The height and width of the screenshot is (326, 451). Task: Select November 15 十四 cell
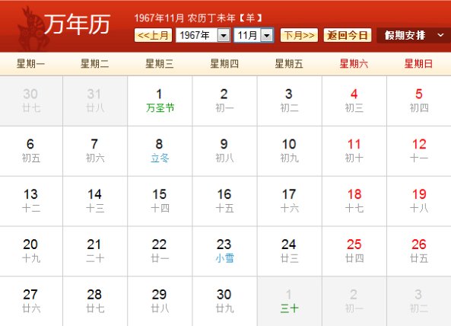(160, 201)
